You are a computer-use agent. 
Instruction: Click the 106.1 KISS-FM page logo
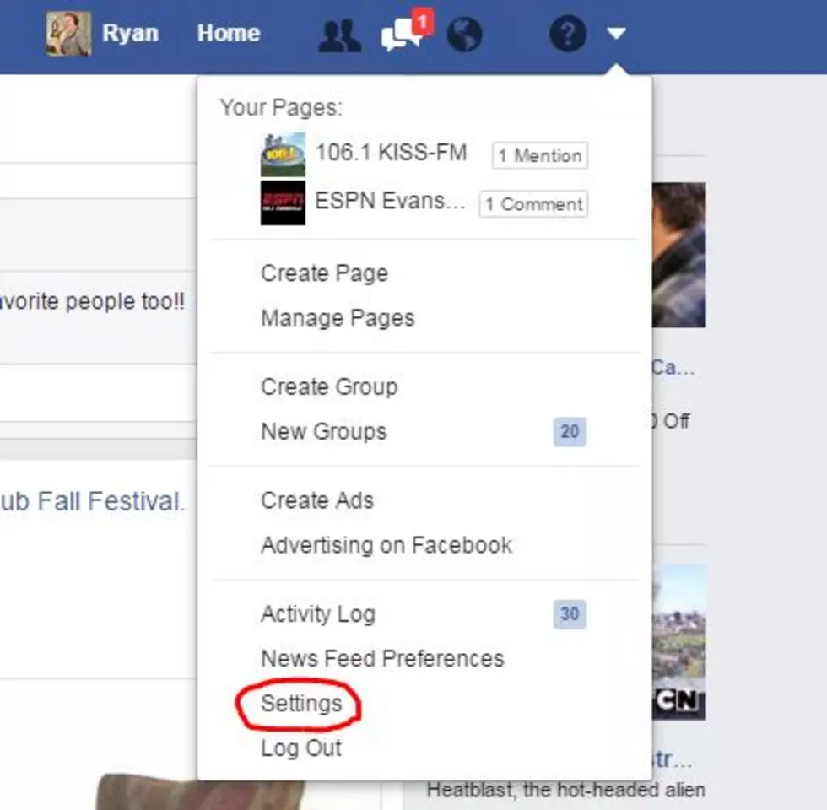pyautogui.click(x=283, y=154)
